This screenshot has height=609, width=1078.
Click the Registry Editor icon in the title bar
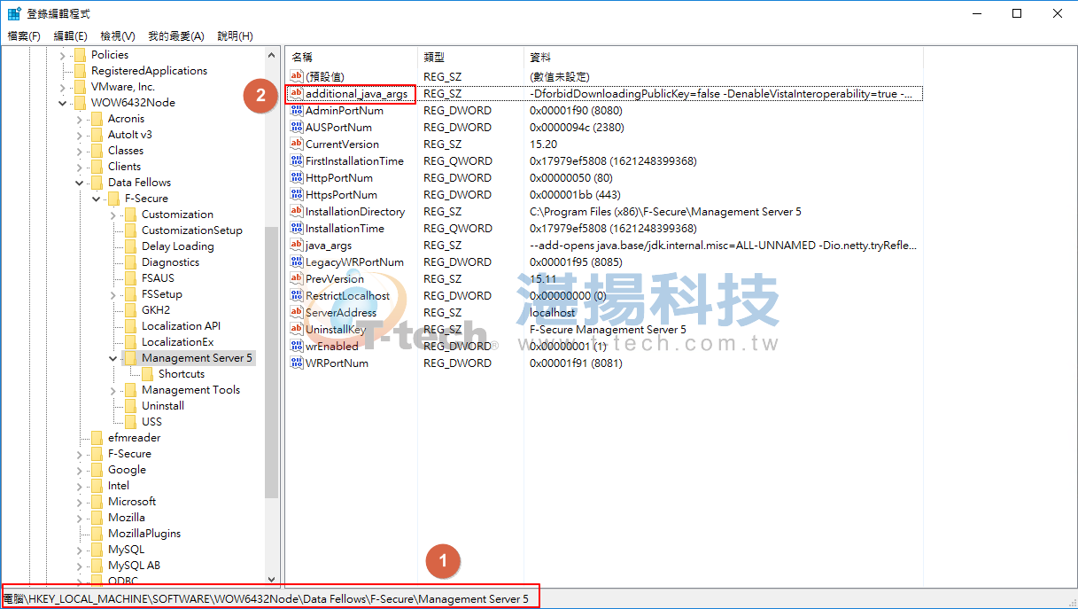14,14
